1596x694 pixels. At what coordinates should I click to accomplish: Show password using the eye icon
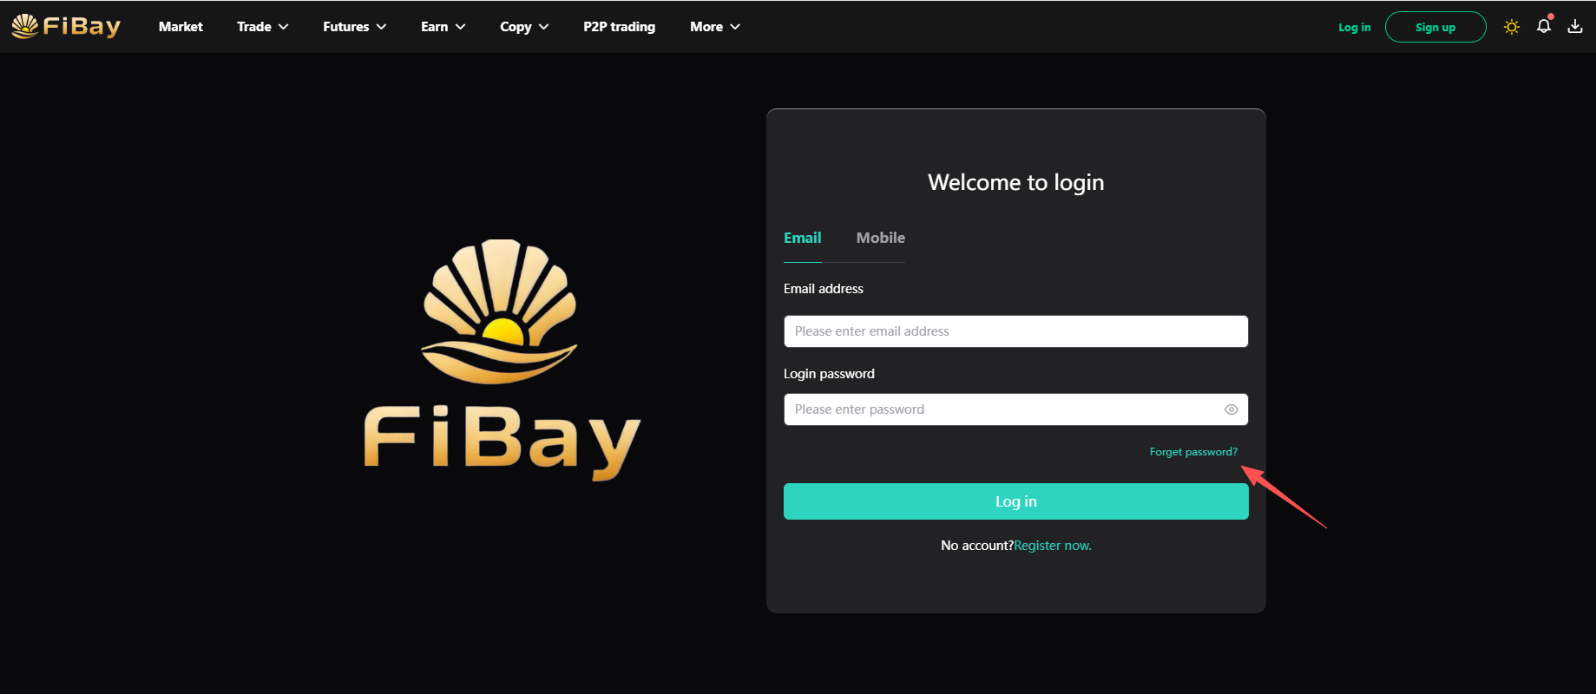(1231, 409)
